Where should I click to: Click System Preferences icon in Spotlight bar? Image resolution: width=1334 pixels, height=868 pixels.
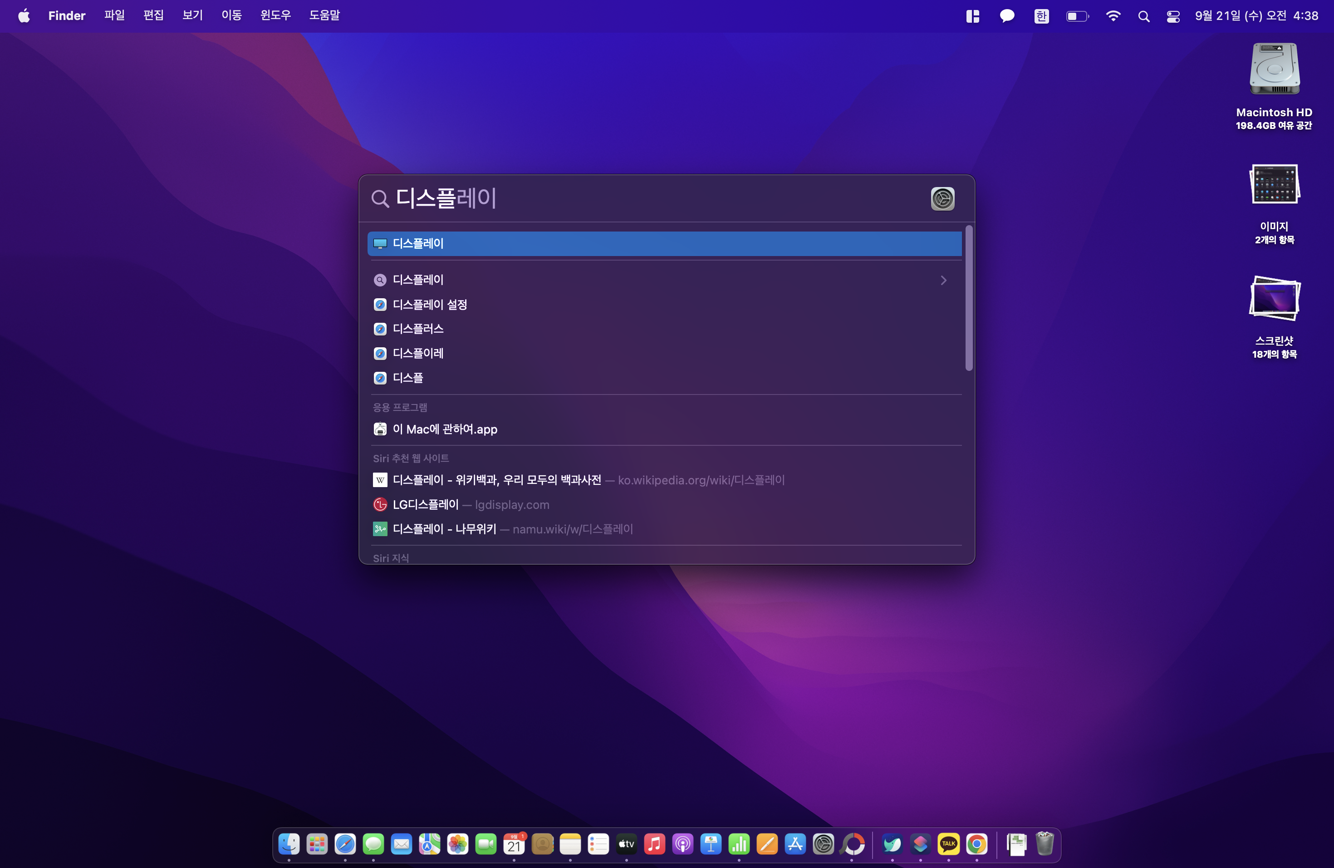[x=942, y=198]
